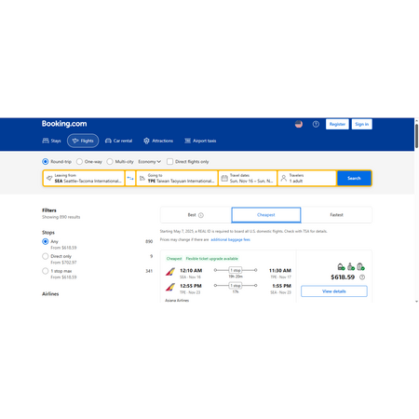This screenshot has width=419, height=419.
Task: Click the blue Search button
Action: pos(354,178)
